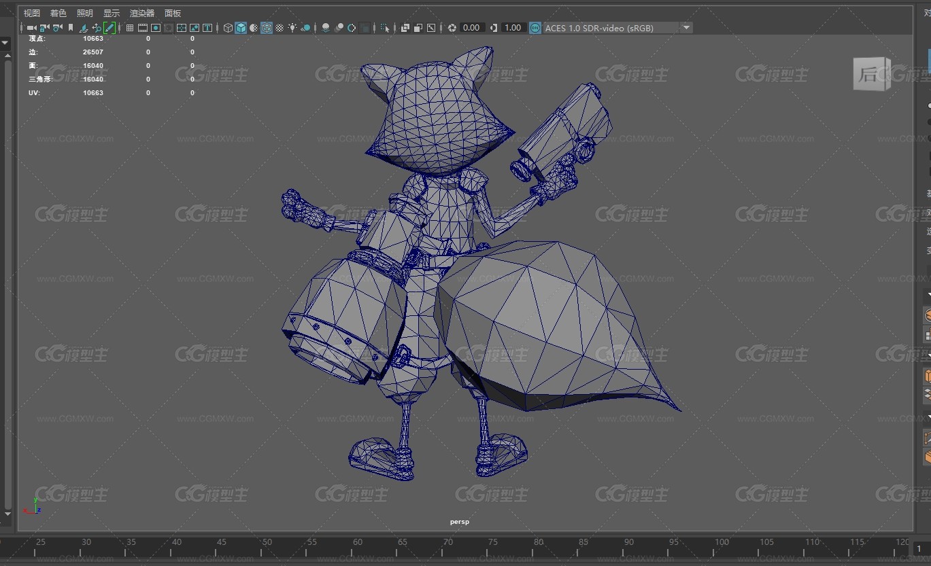The width and height of the screenshot is (931, 566).
Task: Select the Smooth Shade All cube icon
Action: (x=241, y=28)
